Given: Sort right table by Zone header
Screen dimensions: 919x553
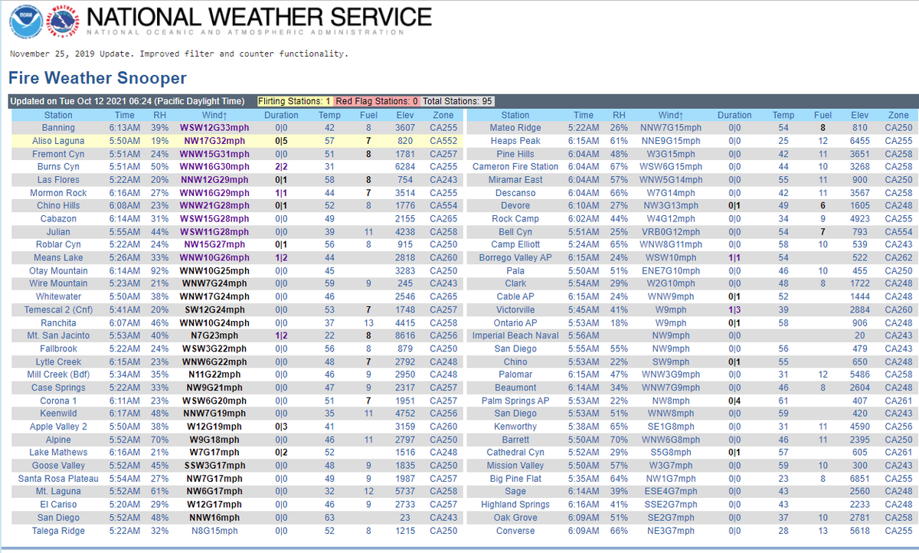Looking at the screenshot, I should click(x=898, y=115).
